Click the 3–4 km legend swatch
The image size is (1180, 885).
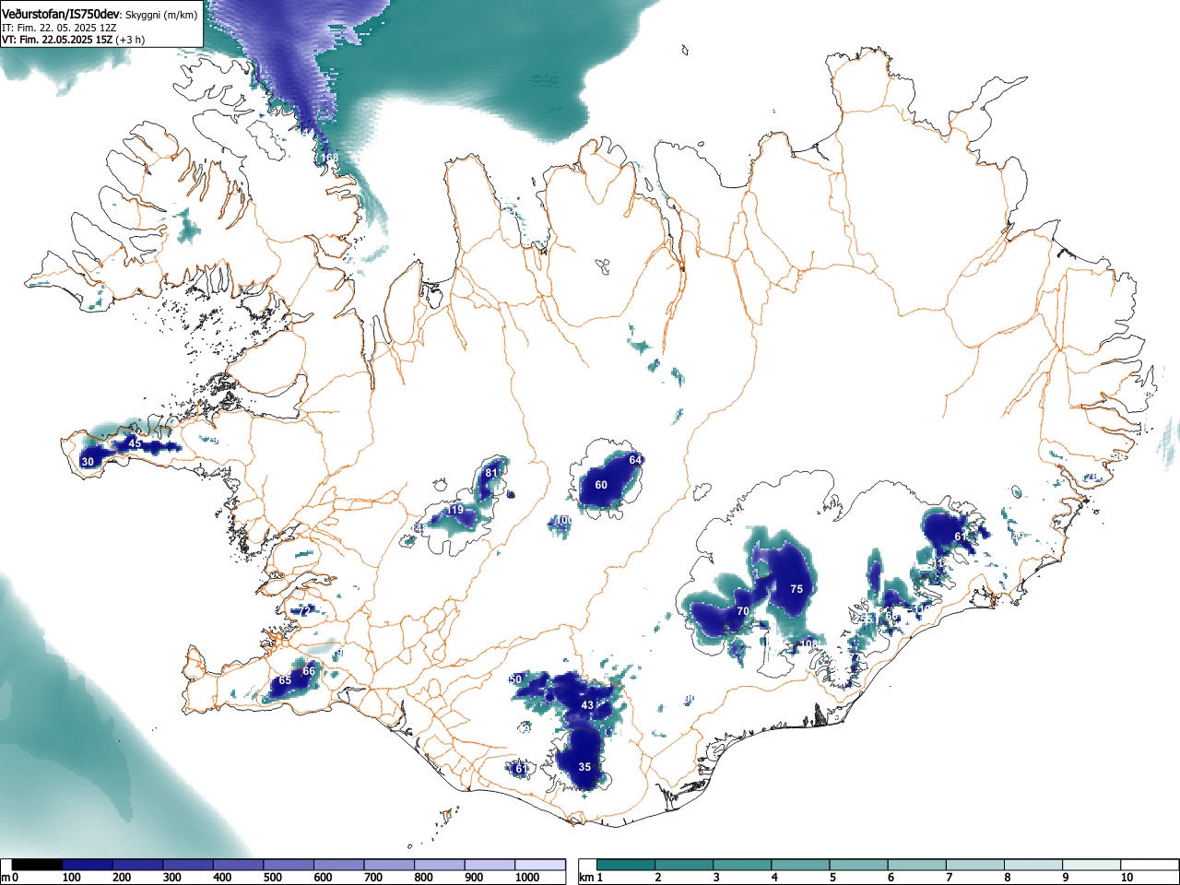(742, 865)
